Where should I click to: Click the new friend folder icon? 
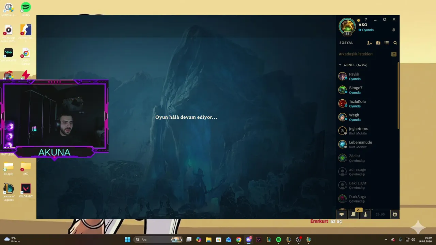(378, 43)
